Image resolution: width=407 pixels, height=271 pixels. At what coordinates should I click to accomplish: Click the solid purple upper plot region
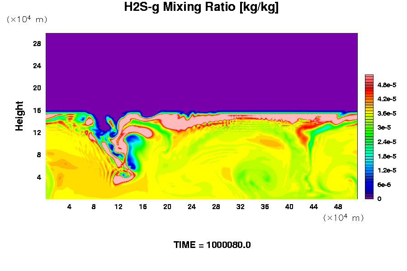click(201, 68)
